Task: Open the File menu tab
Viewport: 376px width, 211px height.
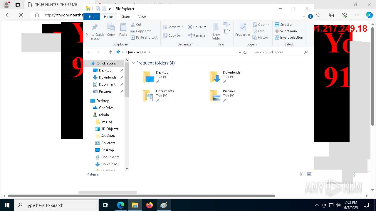Action: coord(92,17)
